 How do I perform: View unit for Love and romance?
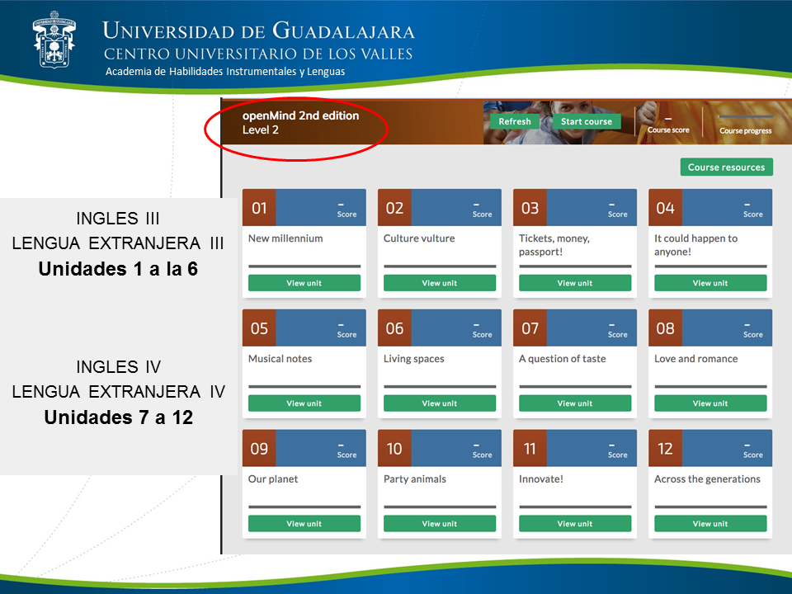pos(710,403)
